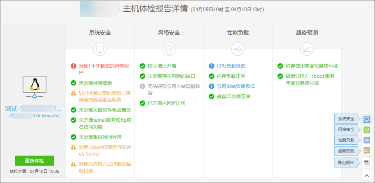Click the green 重新体检 button
This screenshot has width=375, height=183.
[34, 161]
